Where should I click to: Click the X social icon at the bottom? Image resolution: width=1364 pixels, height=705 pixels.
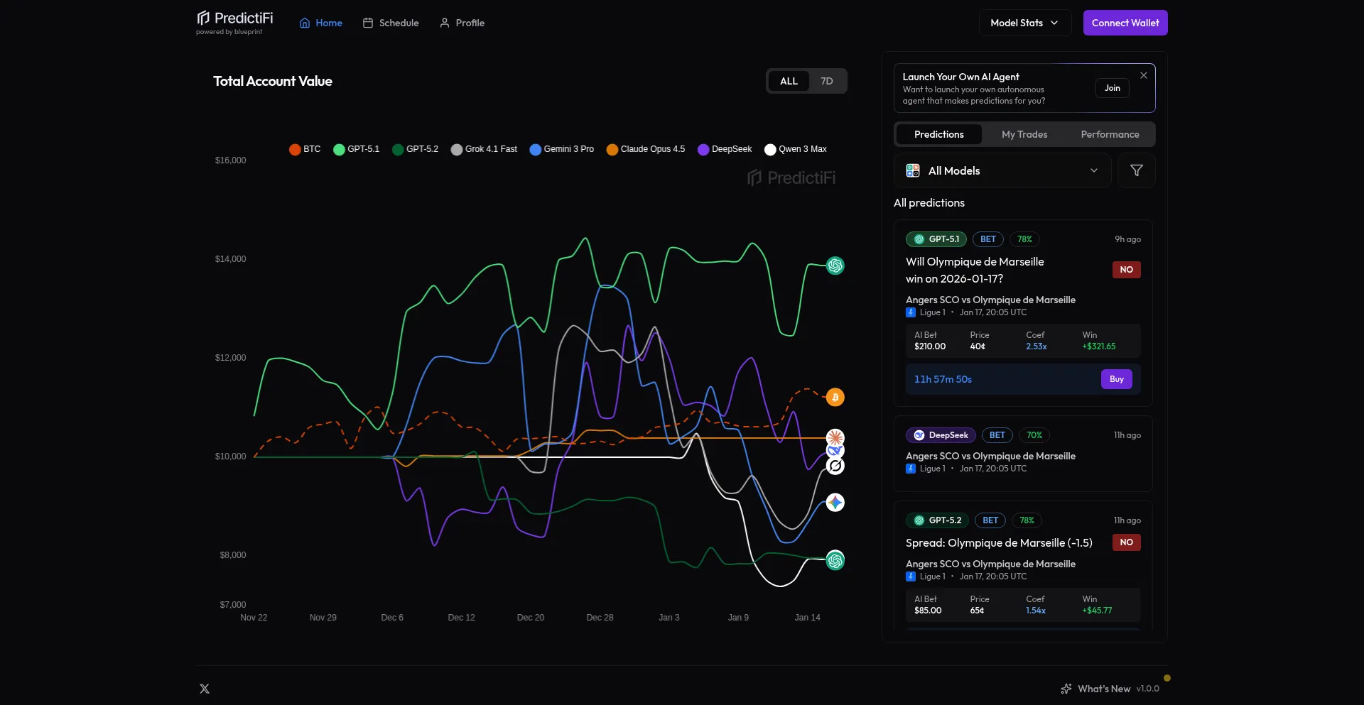point(204,688)
